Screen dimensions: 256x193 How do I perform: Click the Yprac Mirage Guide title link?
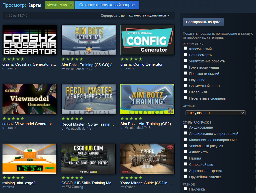[146, 183]
